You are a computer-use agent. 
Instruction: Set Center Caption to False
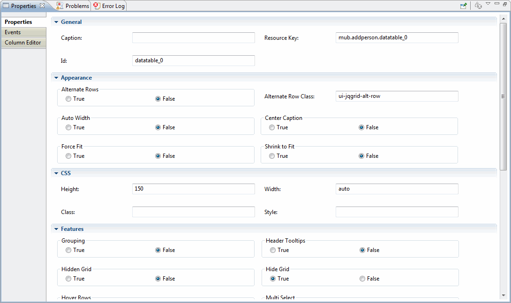[x=361, y=127]
